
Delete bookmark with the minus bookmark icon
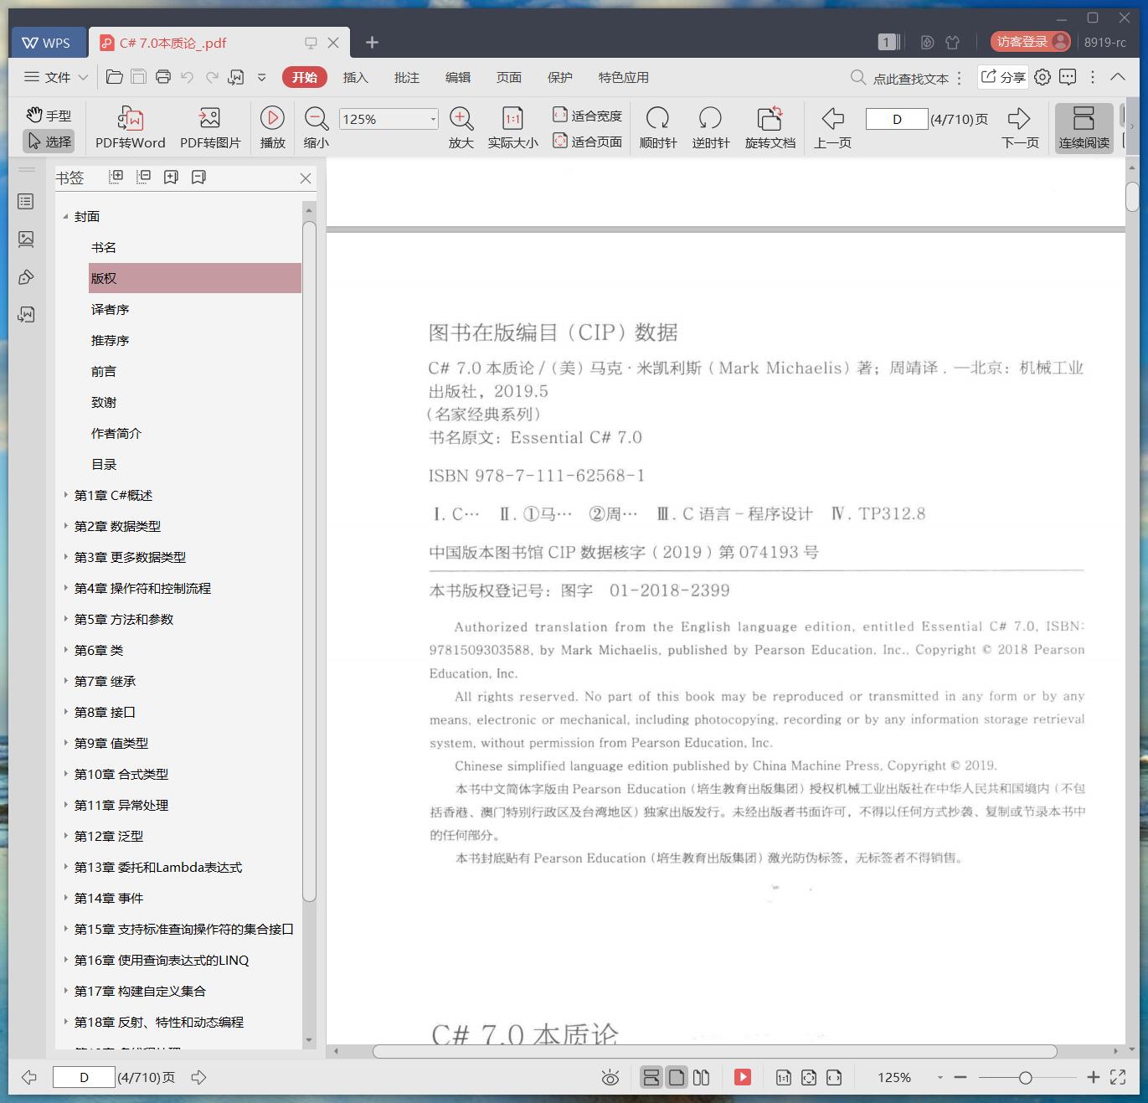[198, 177]
